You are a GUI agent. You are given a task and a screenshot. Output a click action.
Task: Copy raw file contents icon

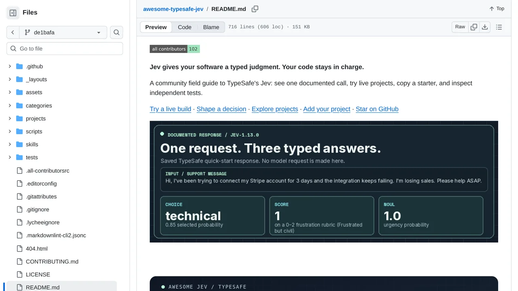tap(474, 27)
